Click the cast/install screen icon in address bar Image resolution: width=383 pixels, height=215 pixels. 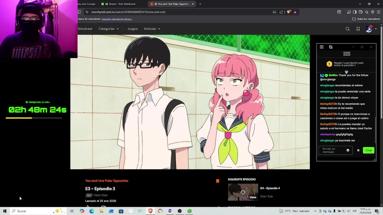274,12
